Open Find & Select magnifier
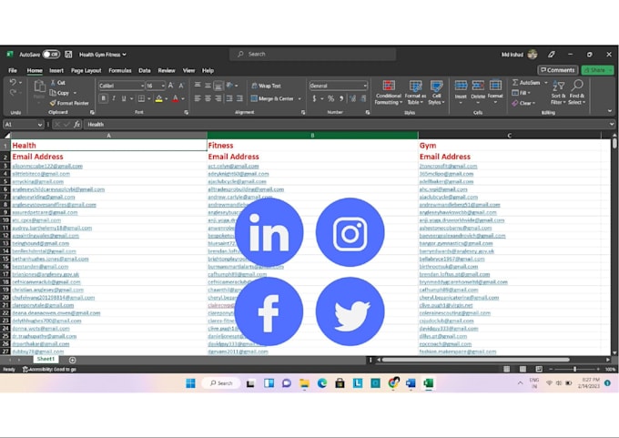 [577, 92]
